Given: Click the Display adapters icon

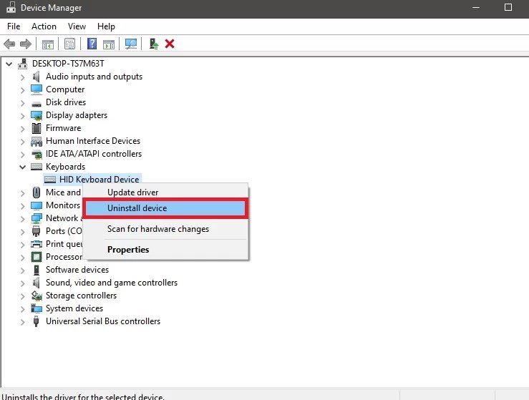Looking at the screenshot, I should coord(37,115).
